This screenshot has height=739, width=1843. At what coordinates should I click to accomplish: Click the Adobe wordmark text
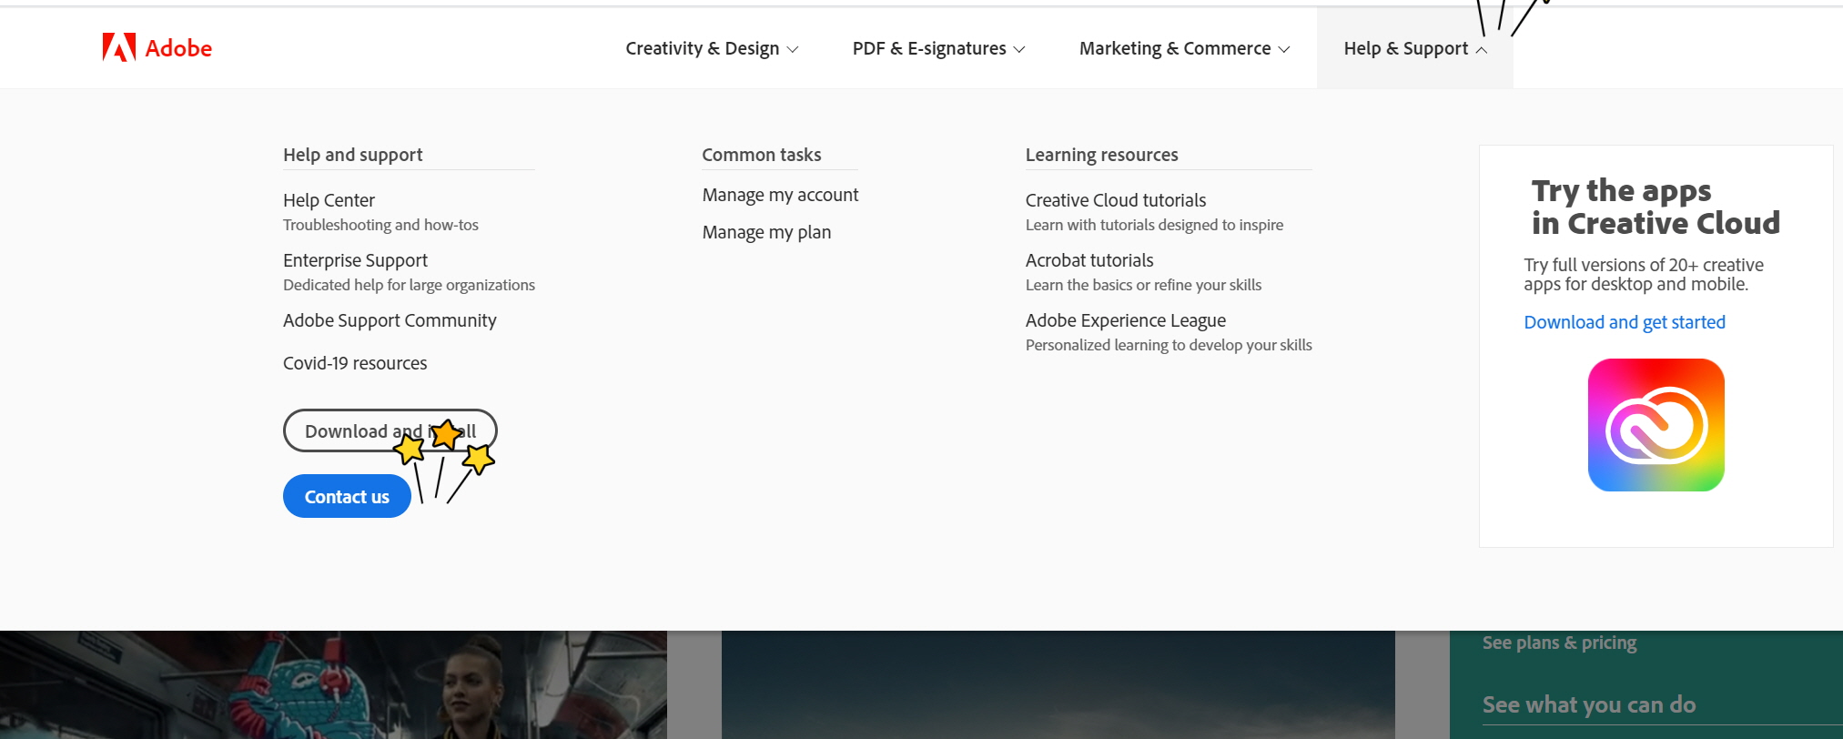pyautogui.click(x=178, y=48)
